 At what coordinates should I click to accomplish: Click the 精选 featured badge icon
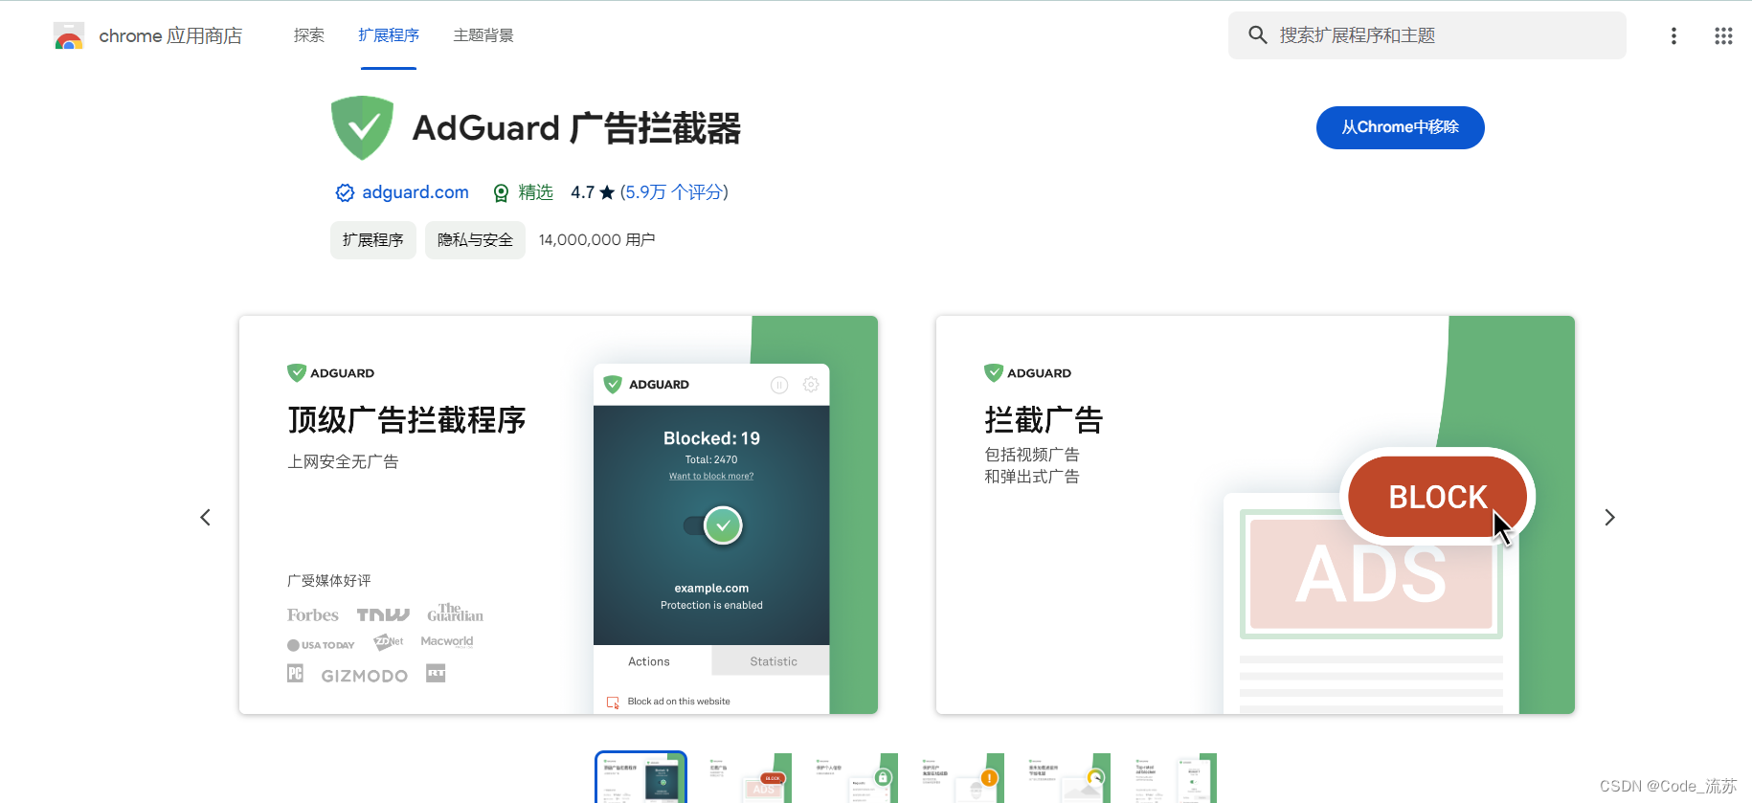(501, 193)
